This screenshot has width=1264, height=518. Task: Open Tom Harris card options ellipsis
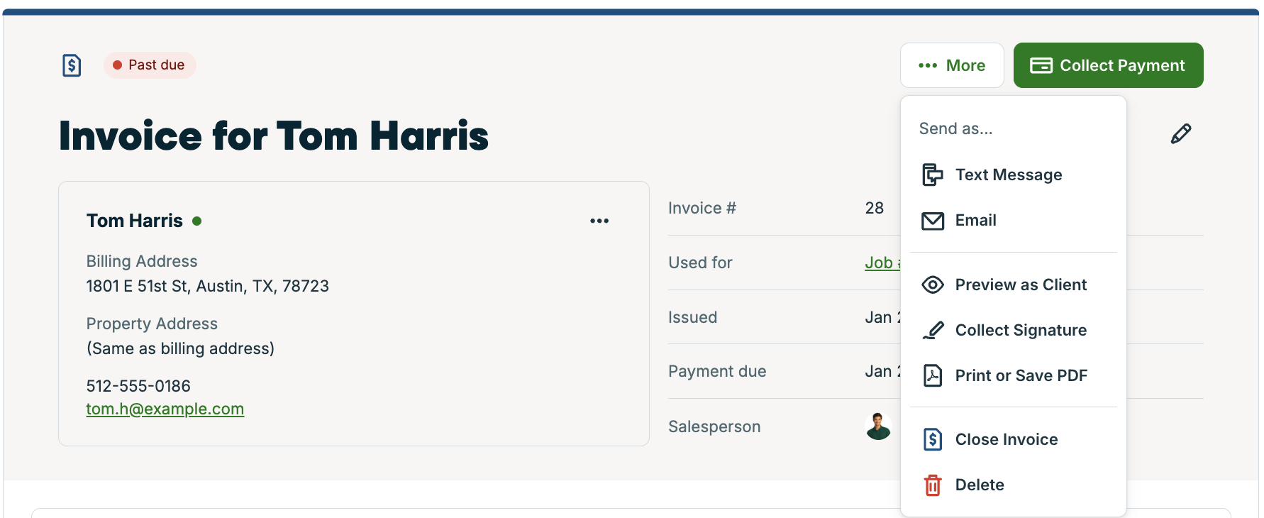pyautogui.click(x=599, y=221)
